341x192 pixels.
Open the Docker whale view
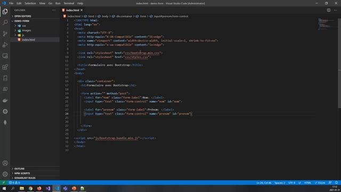(x=5, y=100)
